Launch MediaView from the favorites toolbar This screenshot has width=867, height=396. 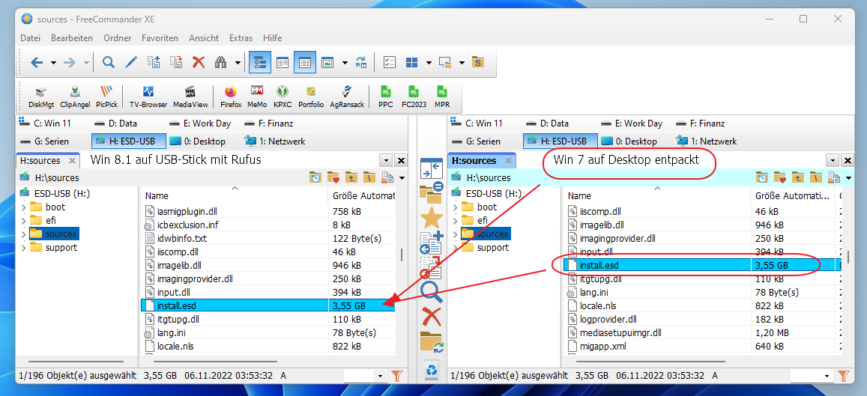point(191,97)
